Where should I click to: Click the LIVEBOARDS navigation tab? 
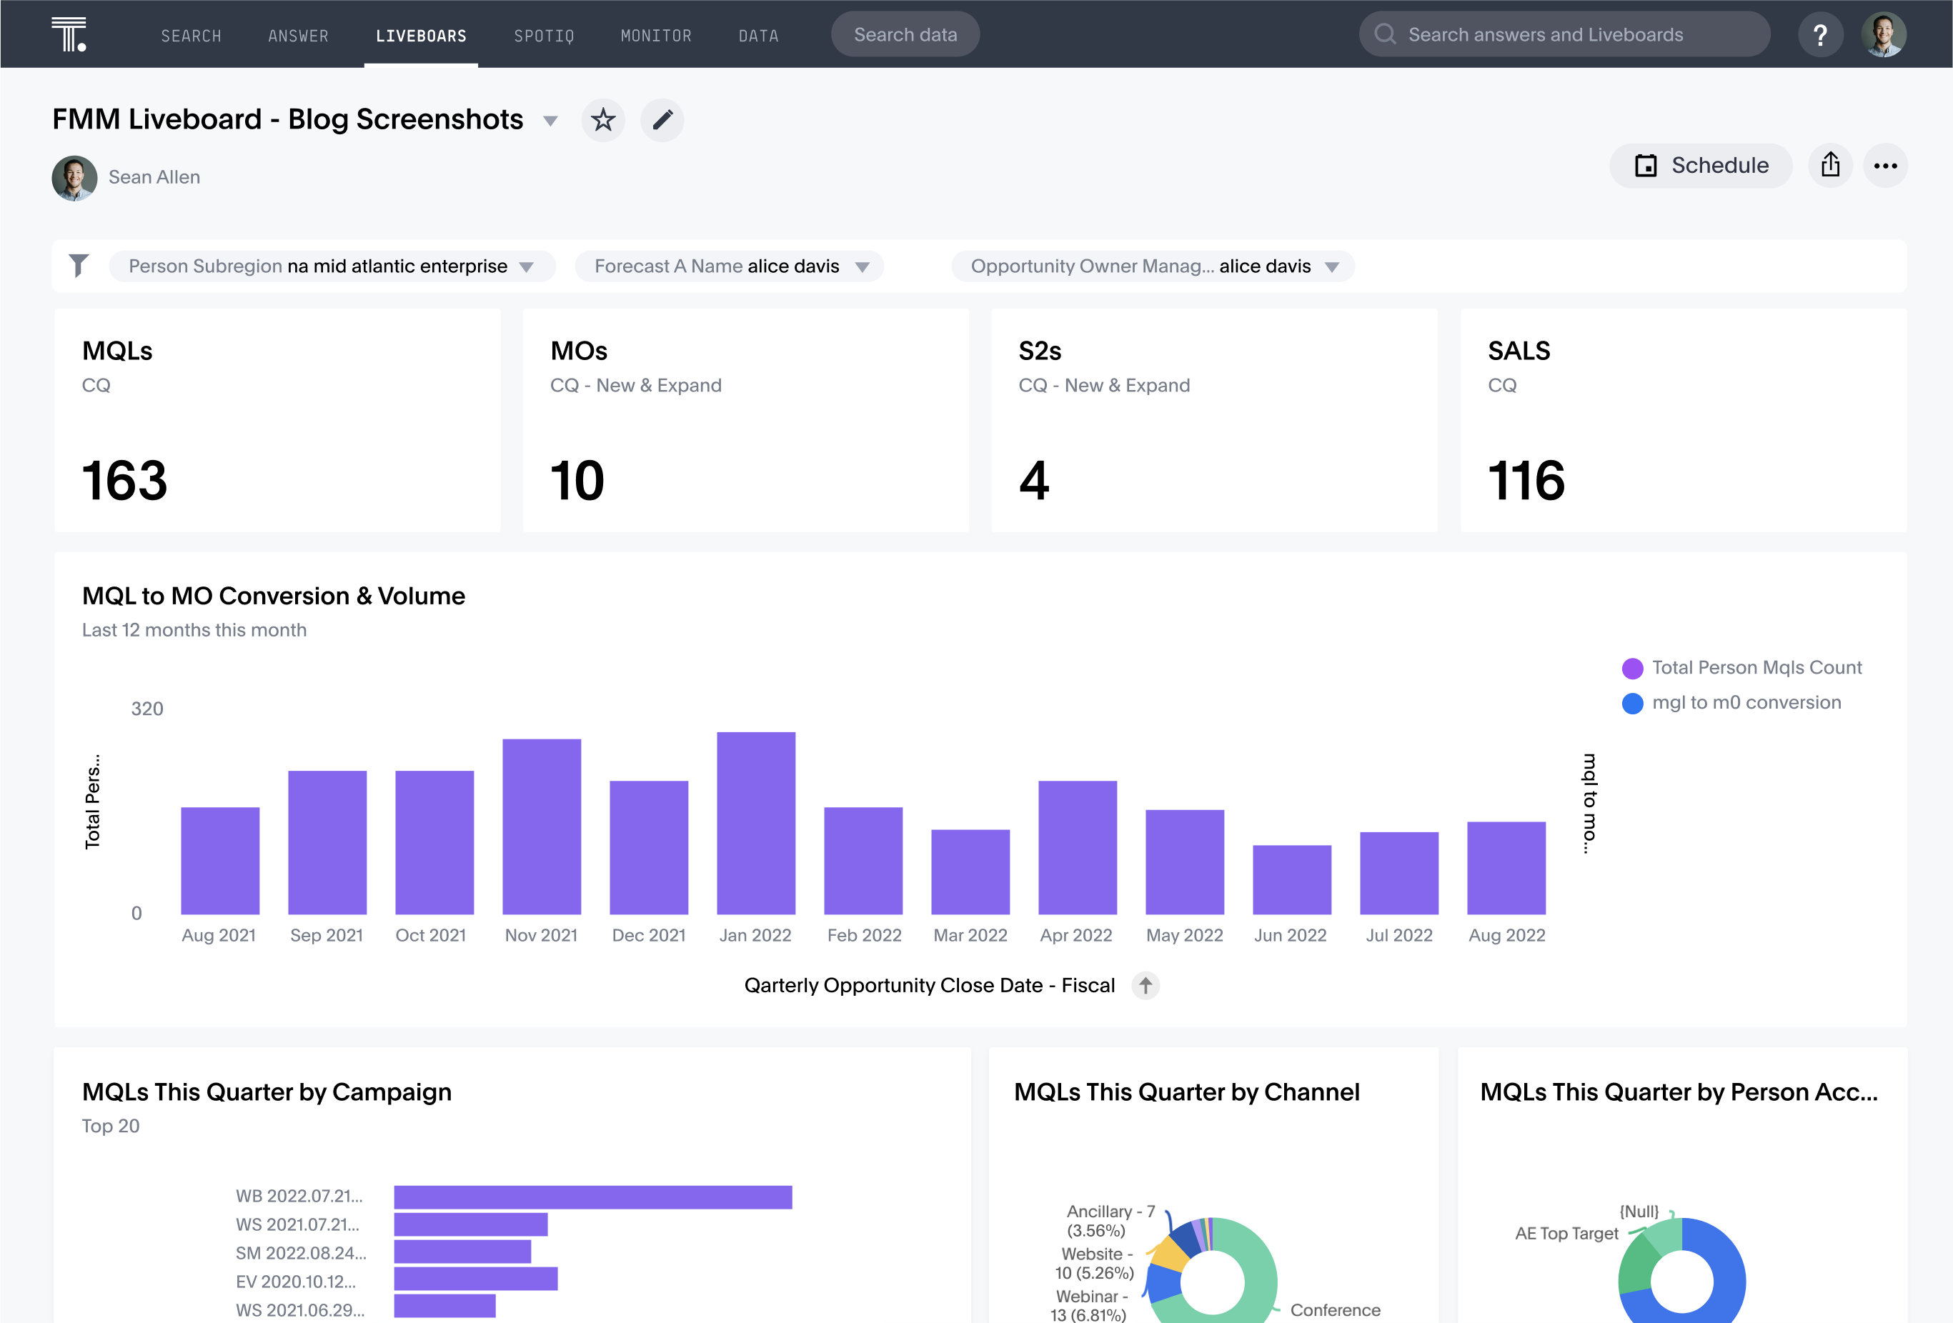[421, 32]
